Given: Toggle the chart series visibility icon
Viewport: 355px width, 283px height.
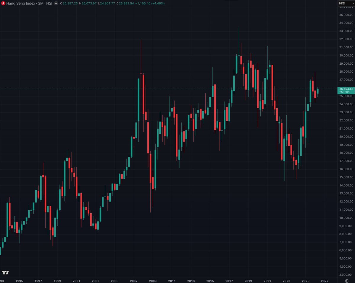Looking at the screenshot, I should 56,4.
